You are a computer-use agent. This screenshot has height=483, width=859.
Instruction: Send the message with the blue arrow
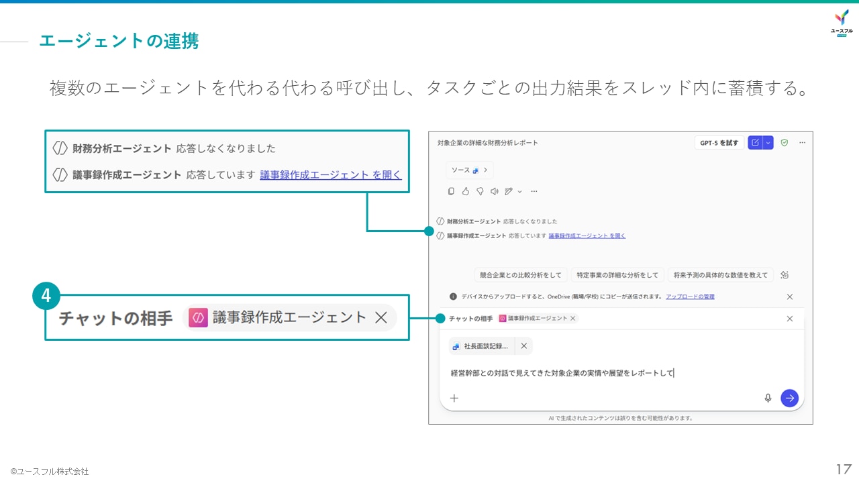[789, 398]
